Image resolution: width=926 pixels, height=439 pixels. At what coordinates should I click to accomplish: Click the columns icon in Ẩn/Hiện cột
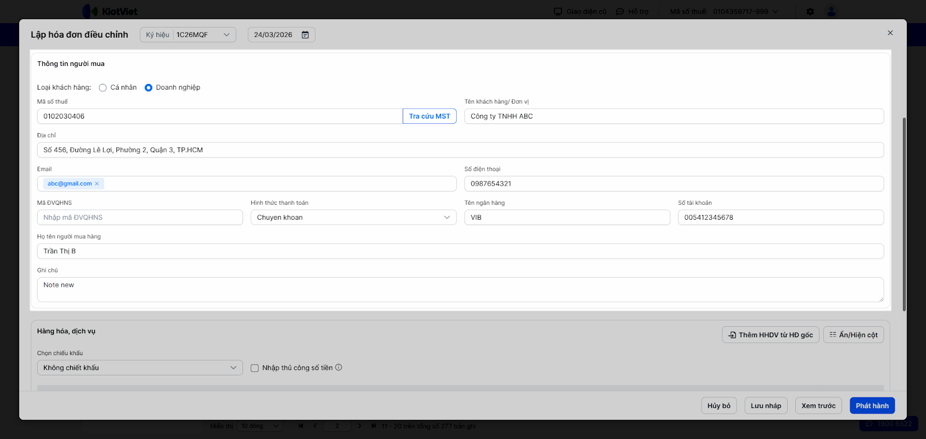coord(833,335)
